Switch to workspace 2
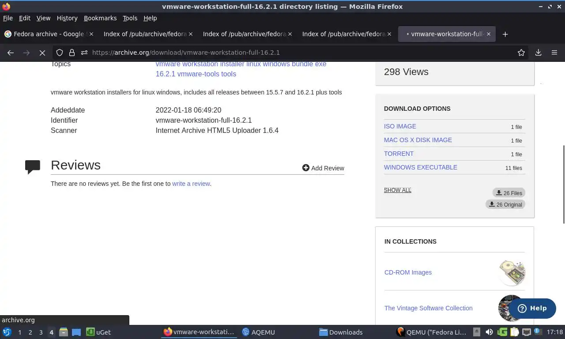 (x=30, y=332)
